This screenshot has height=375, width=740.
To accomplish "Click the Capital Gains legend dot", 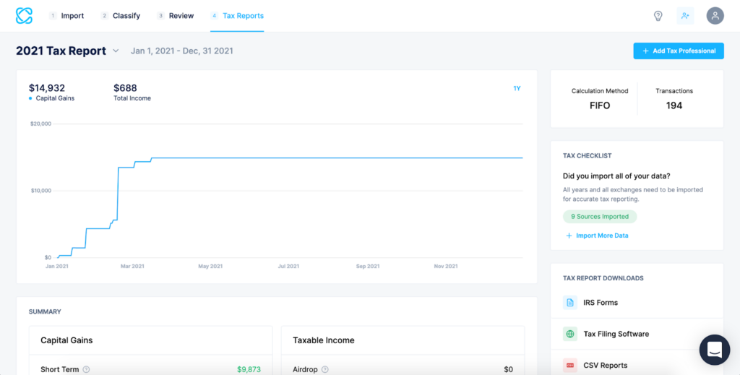I will coord(30,98).
